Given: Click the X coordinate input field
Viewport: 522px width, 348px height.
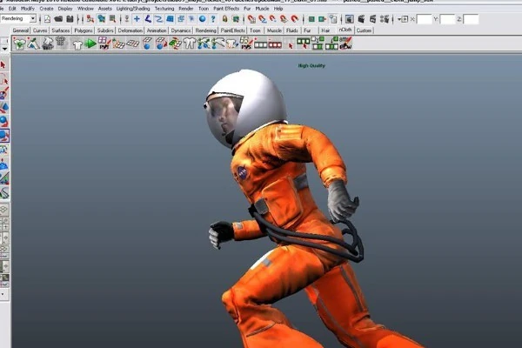Looking at the screenshot, I should coord(425,19).
